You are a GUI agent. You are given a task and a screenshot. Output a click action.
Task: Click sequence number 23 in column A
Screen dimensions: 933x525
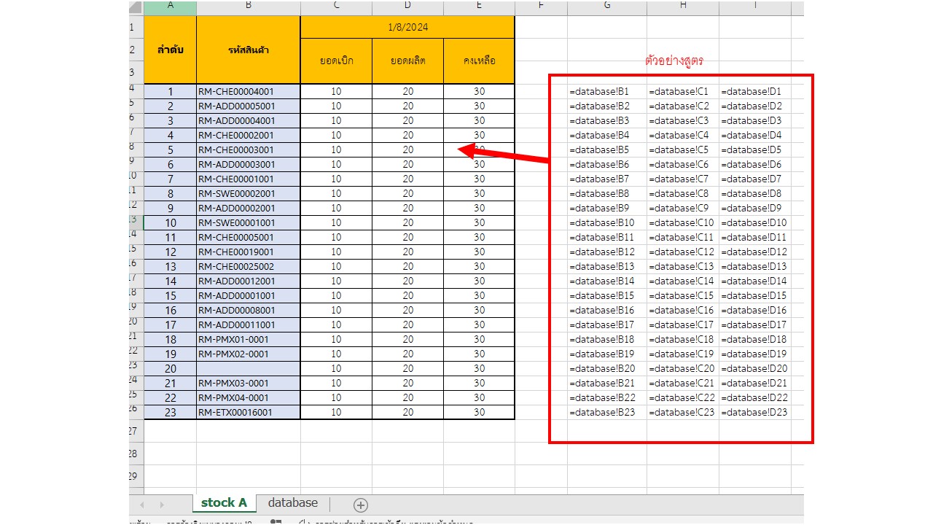point(170,413)
